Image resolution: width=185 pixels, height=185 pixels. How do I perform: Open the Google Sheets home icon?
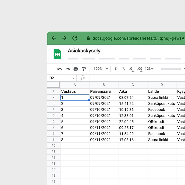pyautogui.click(x=57, y=54)
